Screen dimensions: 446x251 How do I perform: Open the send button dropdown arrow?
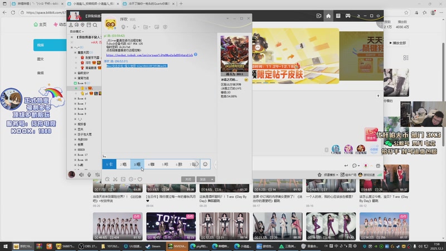pyautogui.click(x=212, y=179)
